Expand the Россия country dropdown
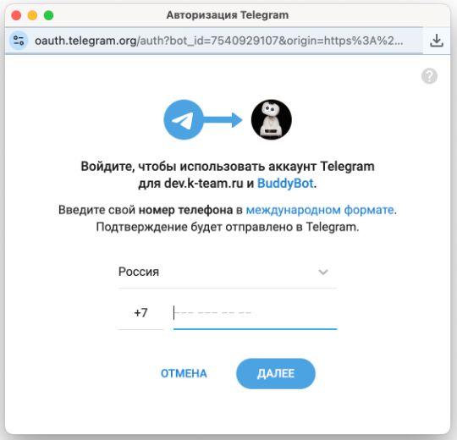Screen dimensions: 457x440 228,272
